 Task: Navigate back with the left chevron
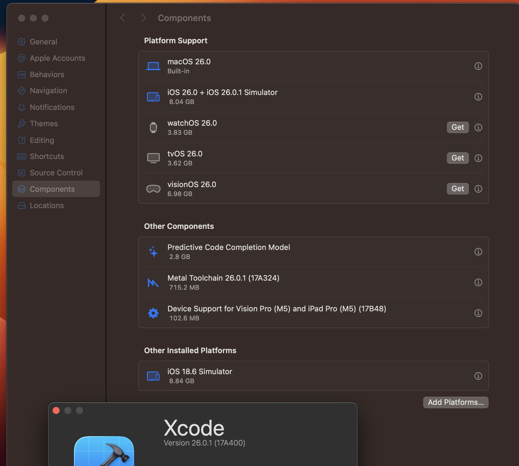point(123,18)
